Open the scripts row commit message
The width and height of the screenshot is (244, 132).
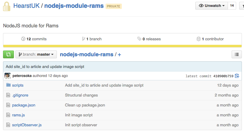[x=104, y=85]
